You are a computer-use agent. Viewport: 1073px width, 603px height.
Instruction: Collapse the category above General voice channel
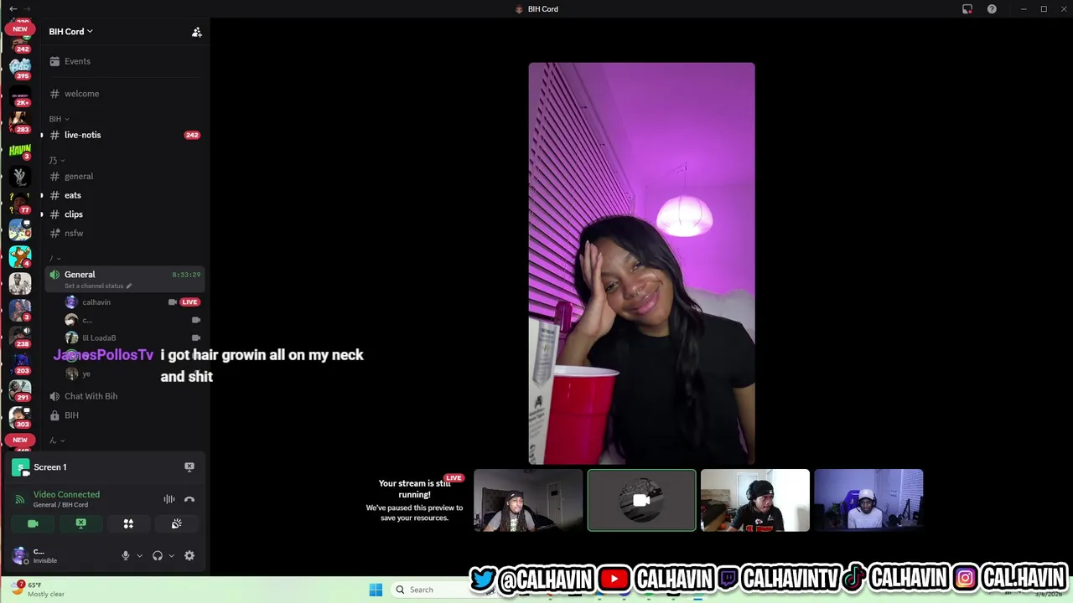(x=55, y=258)
